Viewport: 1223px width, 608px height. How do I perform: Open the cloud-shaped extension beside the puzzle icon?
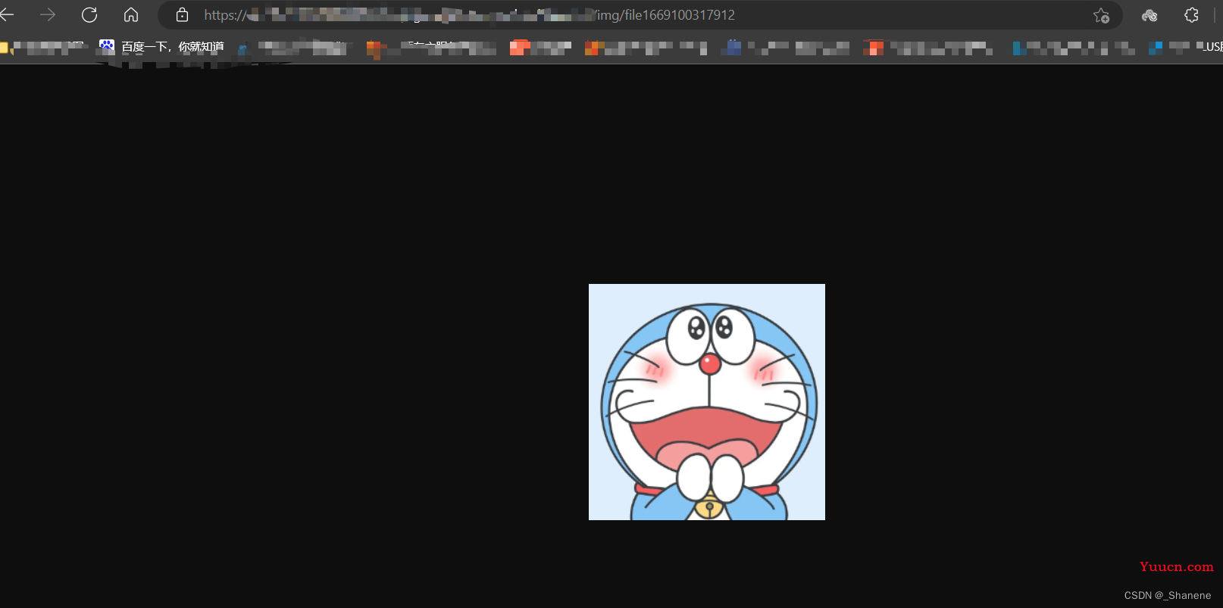pyautogui.click(x=1149, y=15)
